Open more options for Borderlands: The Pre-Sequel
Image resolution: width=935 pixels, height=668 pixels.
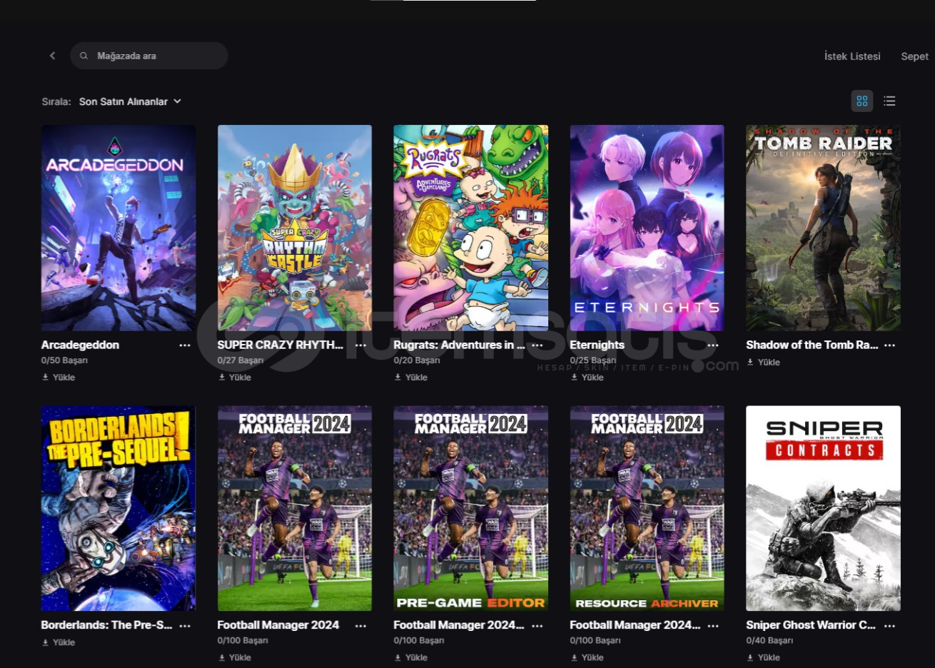click(185, 626)
